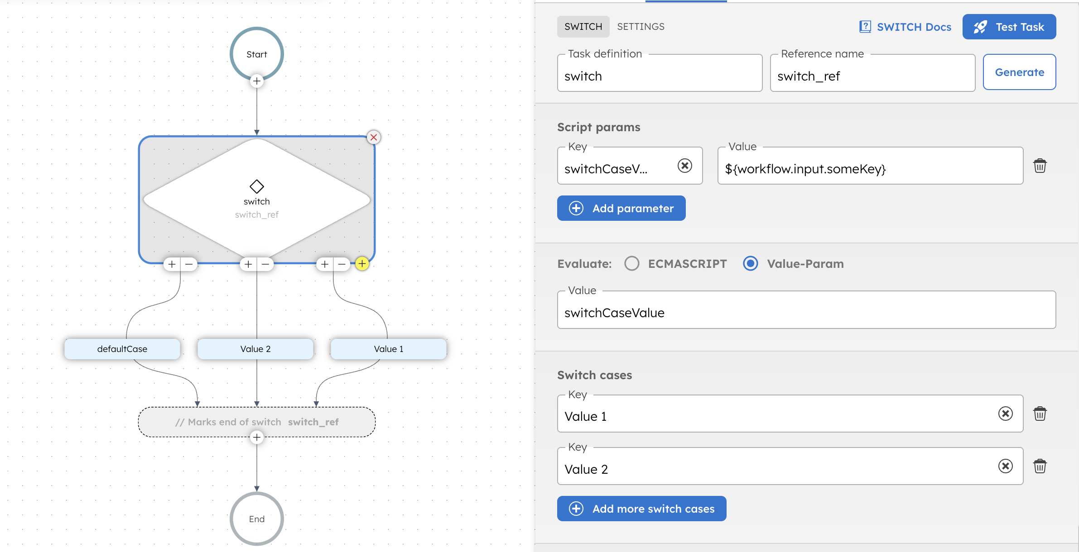Run Test Task

coord(1009,27)
